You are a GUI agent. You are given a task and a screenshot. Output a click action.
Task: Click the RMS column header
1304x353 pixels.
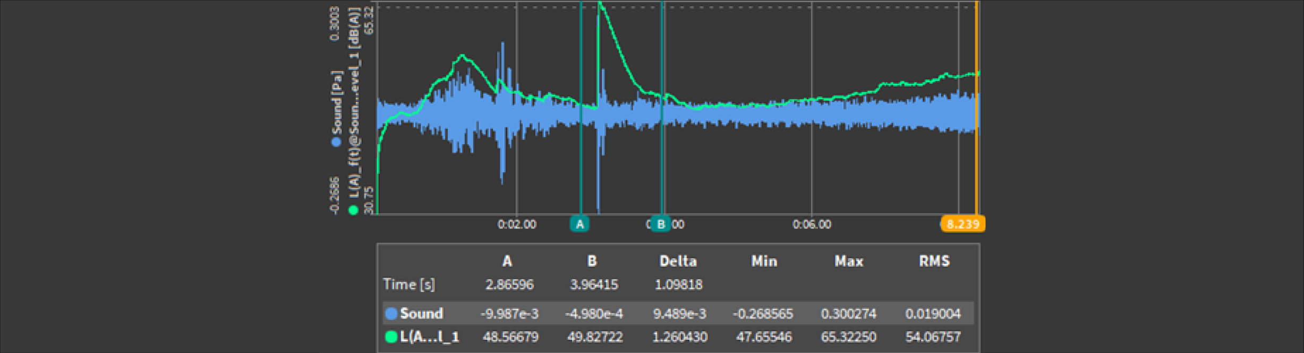tap(934, 261)
